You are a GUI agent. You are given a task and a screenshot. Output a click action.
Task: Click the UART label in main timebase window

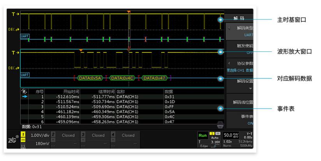click(x=25, y=37)
